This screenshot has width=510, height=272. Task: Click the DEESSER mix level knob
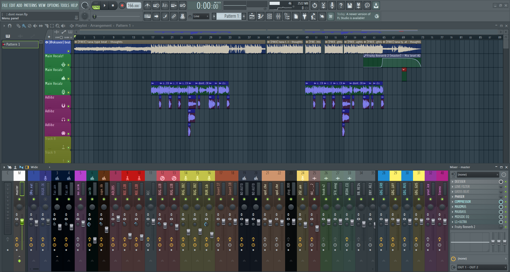tap(501, 182)
